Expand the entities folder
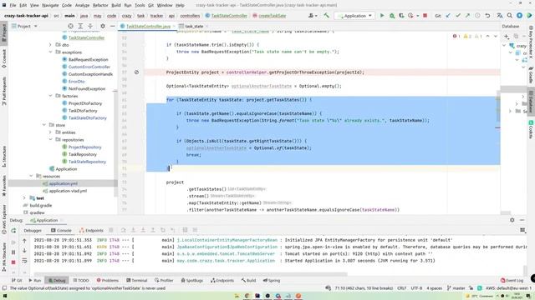This screenshot has width=535, height=300. click(50, 132)
